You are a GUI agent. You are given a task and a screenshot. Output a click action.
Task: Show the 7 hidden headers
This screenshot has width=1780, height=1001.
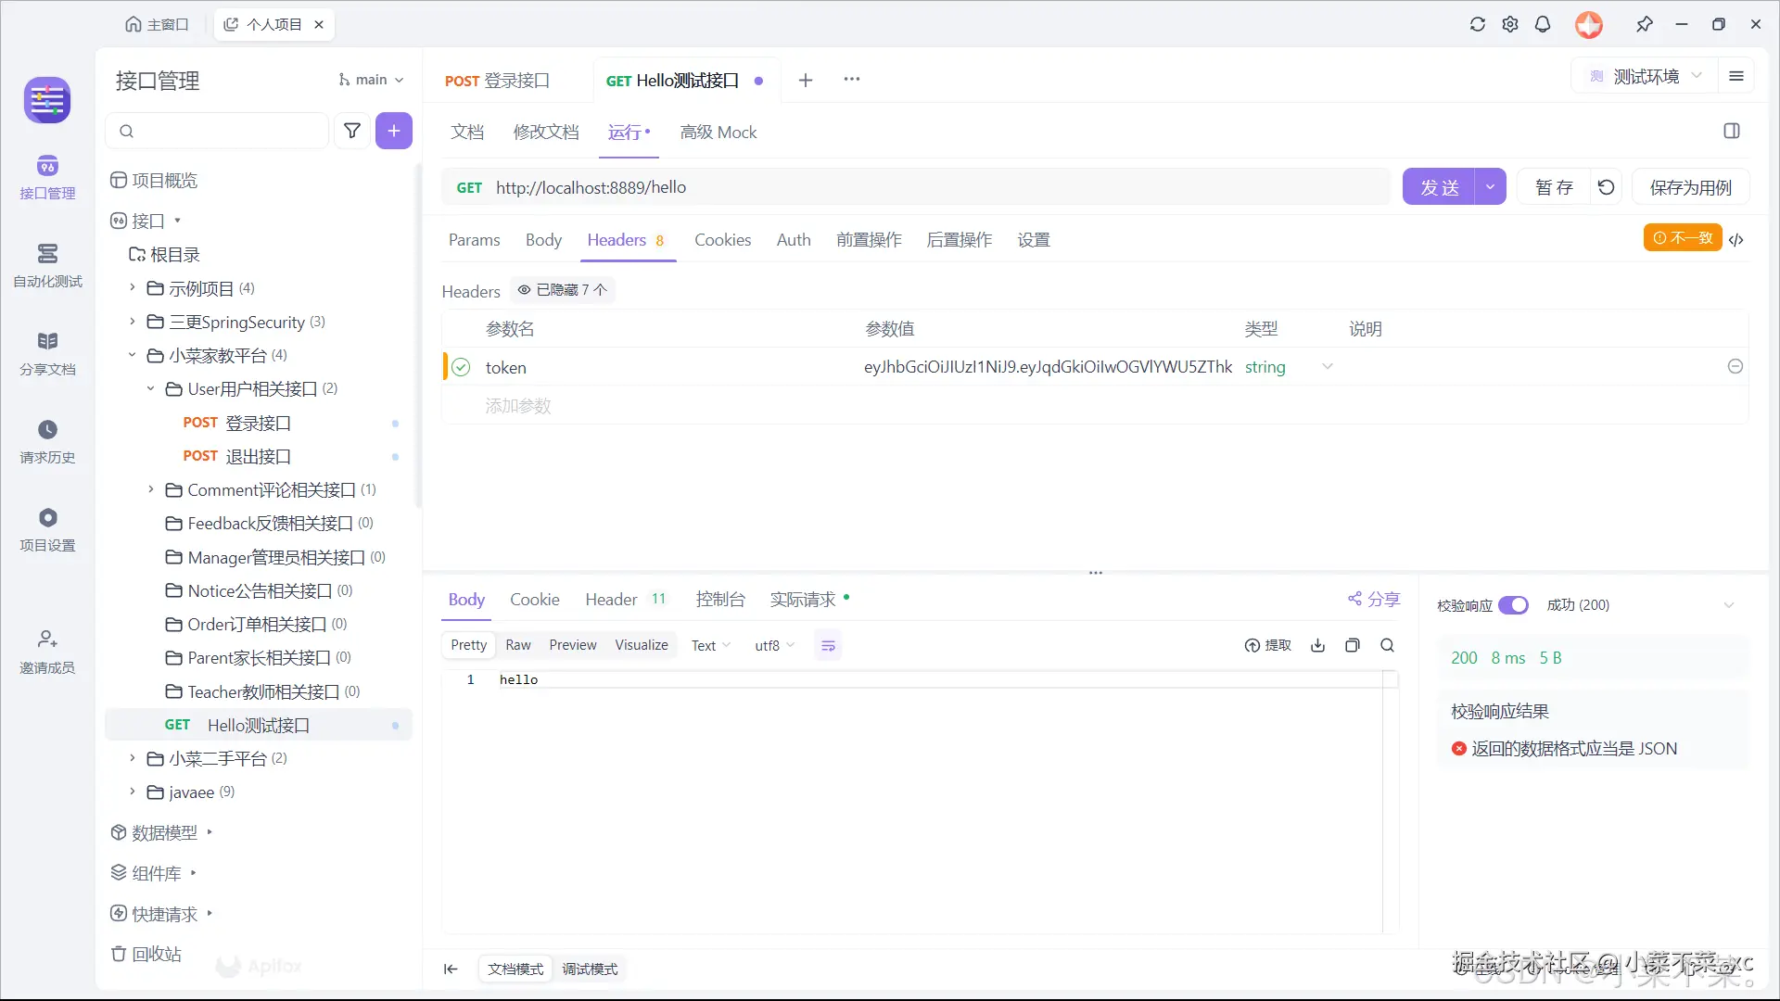coord(563,290)
